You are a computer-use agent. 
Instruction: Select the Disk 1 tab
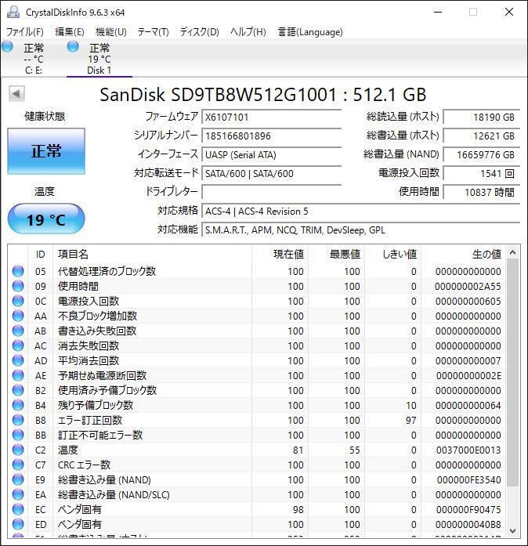(99, 59)
